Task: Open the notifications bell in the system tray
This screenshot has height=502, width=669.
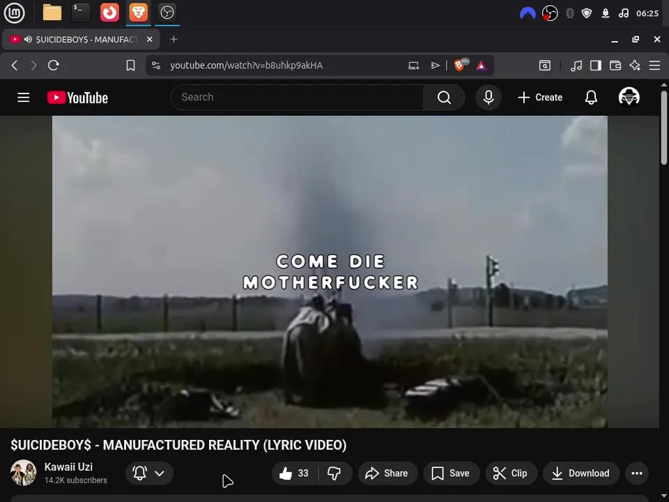Action: [x=606, y=13]
